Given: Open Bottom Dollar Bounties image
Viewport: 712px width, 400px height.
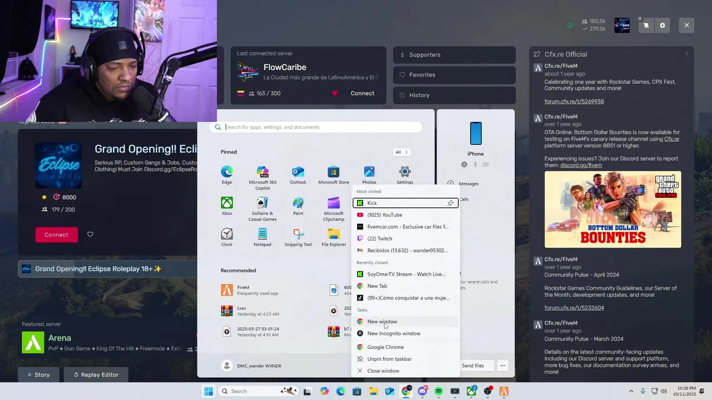Looking at the screenshot, I should (x=612, y=209).
